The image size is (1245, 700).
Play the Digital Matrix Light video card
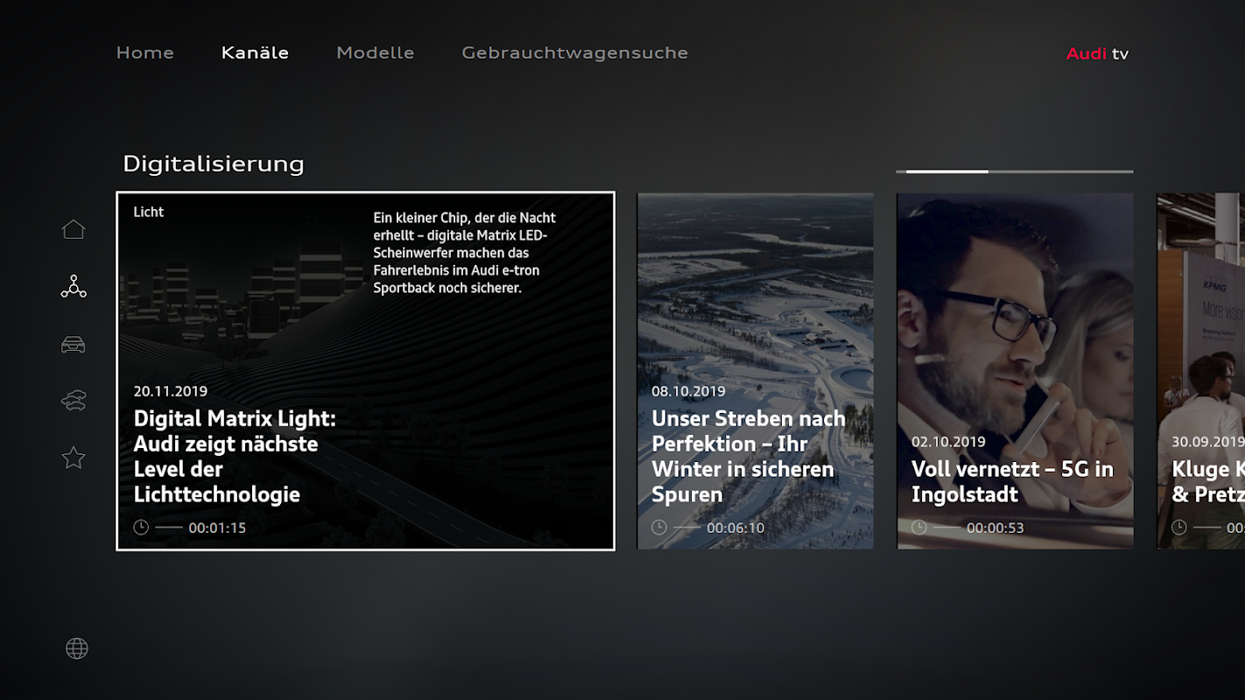(366, 371)
